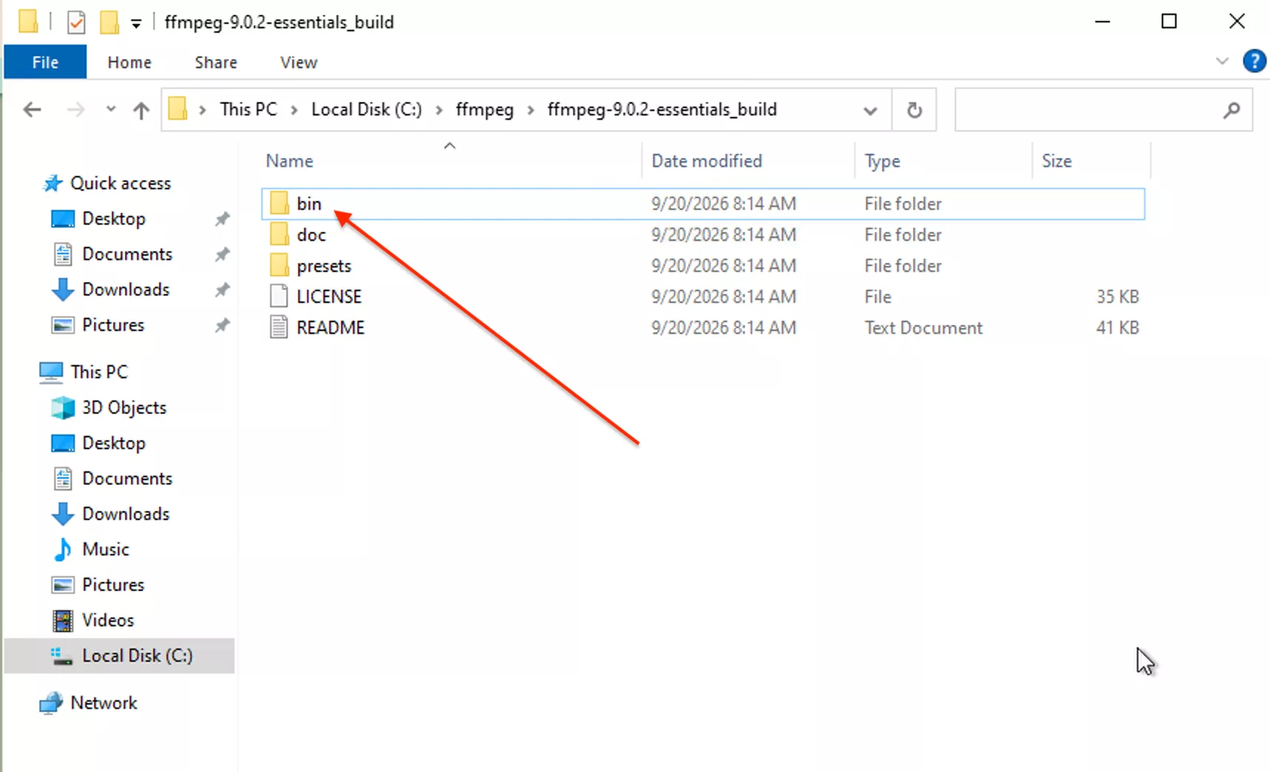Open pinned Downloads under Quick access

point(125,290)
